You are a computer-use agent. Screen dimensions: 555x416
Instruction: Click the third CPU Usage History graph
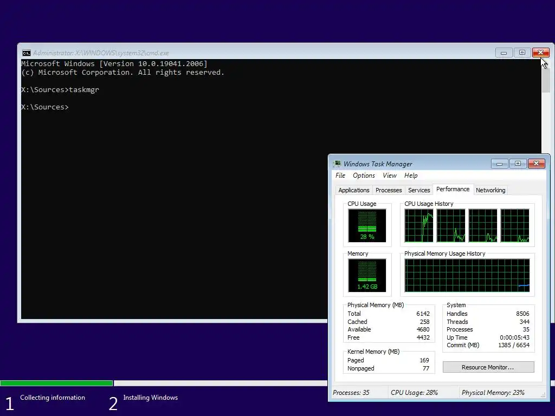[483, 225]
